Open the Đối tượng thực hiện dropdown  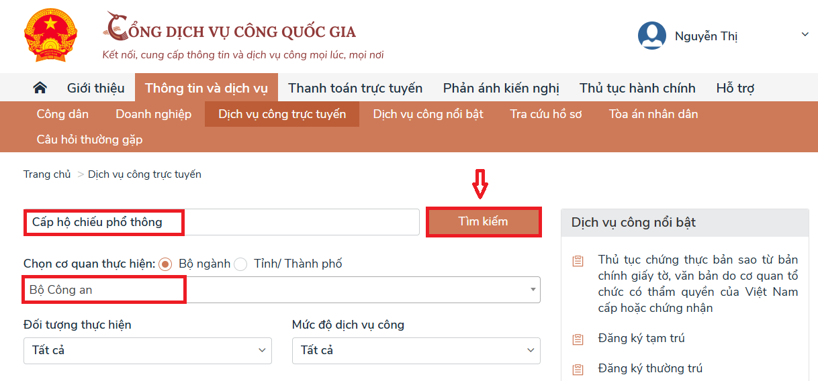point(148,350)
